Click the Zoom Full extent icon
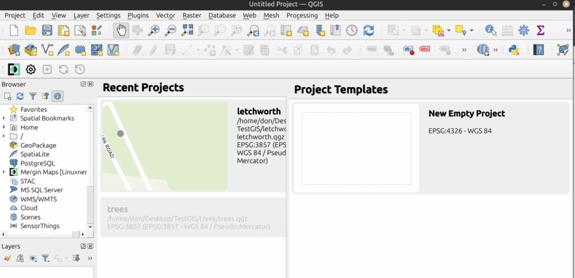Viewport: 575px width, 278px height. [x=187, y=30]
